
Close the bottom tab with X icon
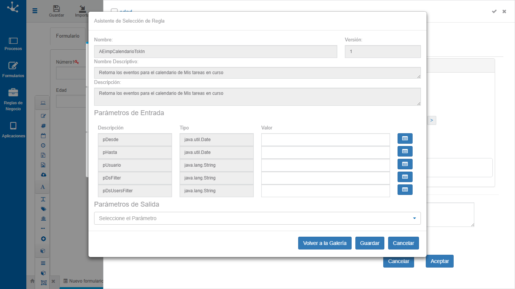click(53, 281)
